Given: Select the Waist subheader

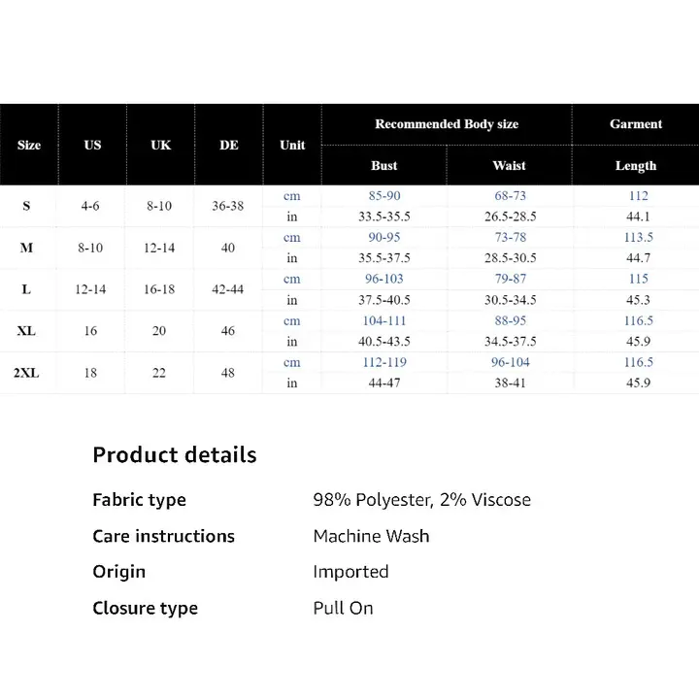Looking at the screenshot, I should 510,166.
